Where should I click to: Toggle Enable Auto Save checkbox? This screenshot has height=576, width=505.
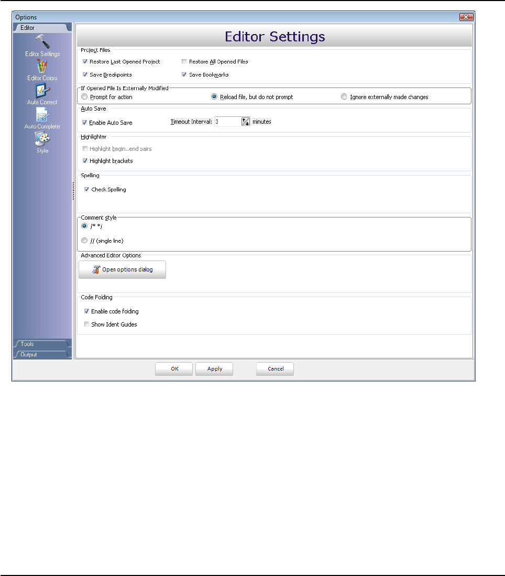(x=84, y=123)
